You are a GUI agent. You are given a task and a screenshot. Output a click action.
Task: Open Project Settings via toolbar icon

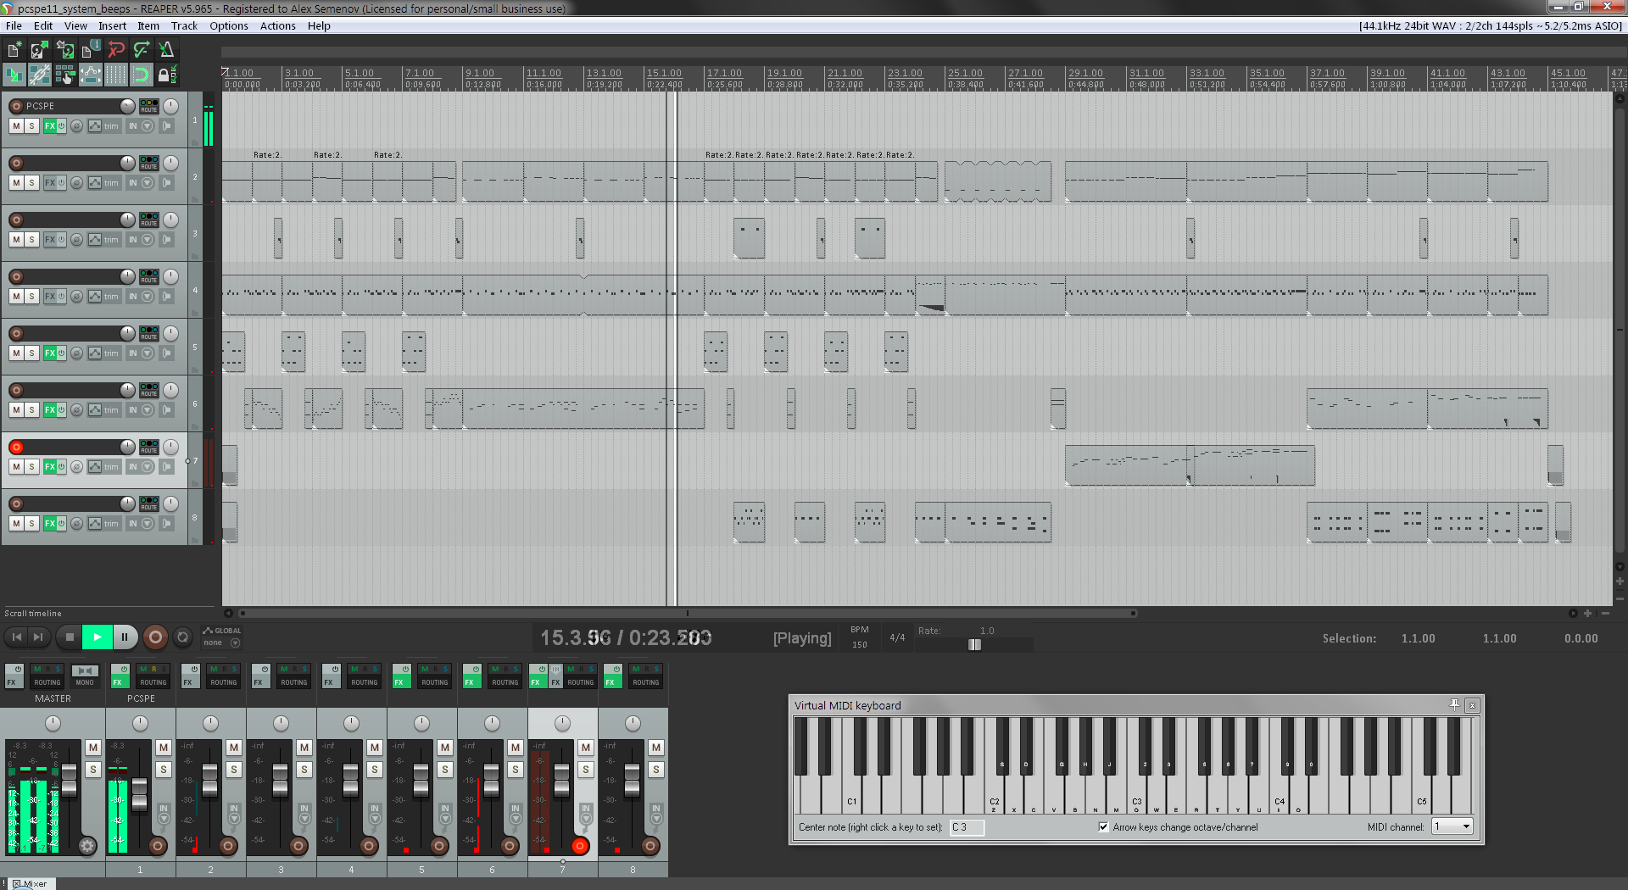click(90, 51)
